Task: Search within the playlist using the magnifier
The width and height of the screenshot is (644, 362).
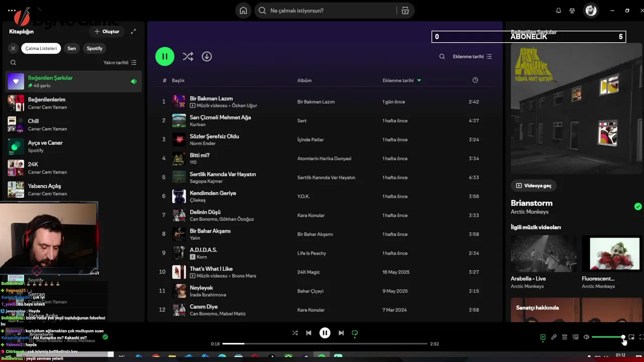Action: pyautogui.click(x=442, y=57)
